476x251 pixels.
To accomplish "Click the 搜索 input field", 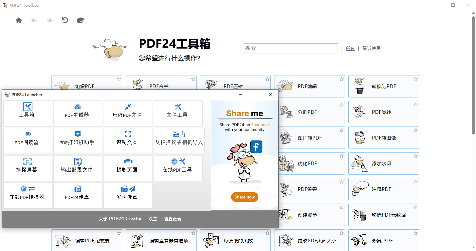I will tap(291, 48).
